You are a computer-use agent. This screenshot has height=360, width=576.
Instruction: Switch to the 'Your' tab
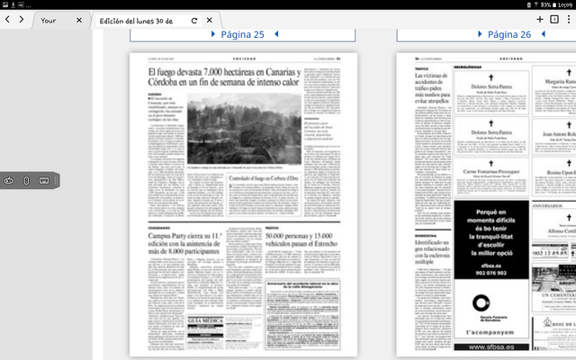(x=48, y=21)
